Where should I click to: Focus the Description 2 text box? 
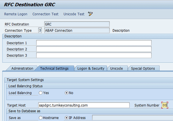click(x=94, y=49)
